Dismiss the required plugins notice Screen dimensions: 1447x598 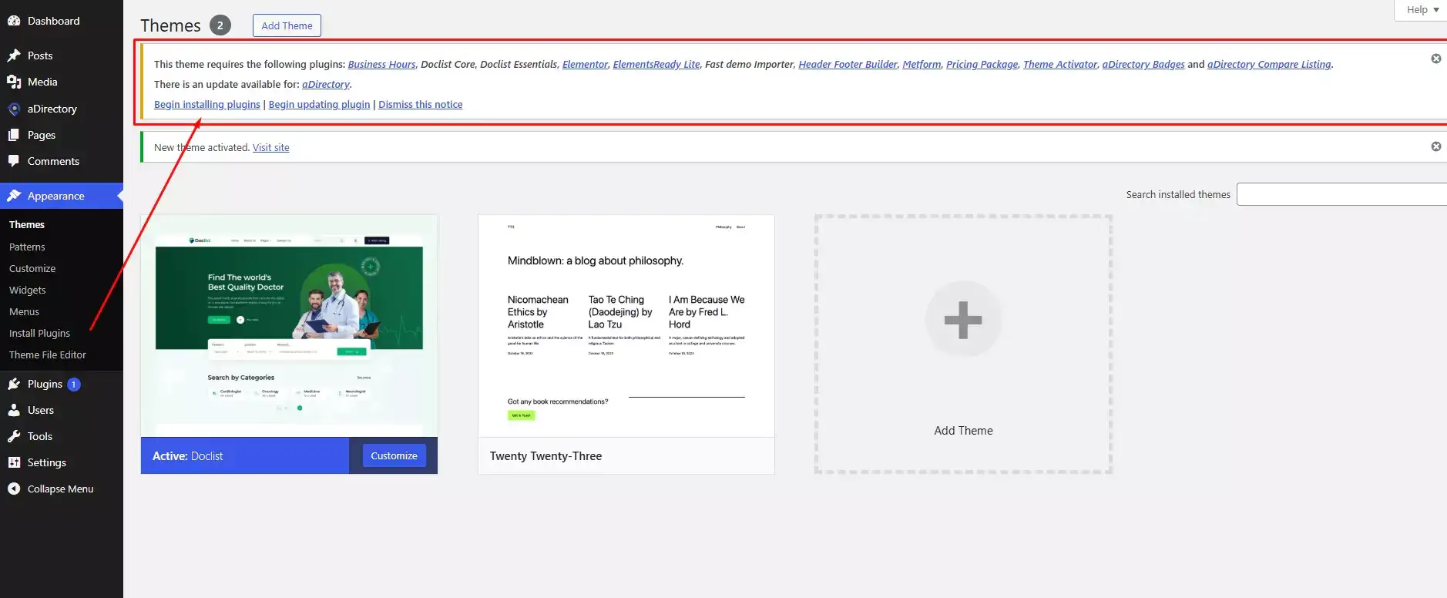click(1436, 59)
